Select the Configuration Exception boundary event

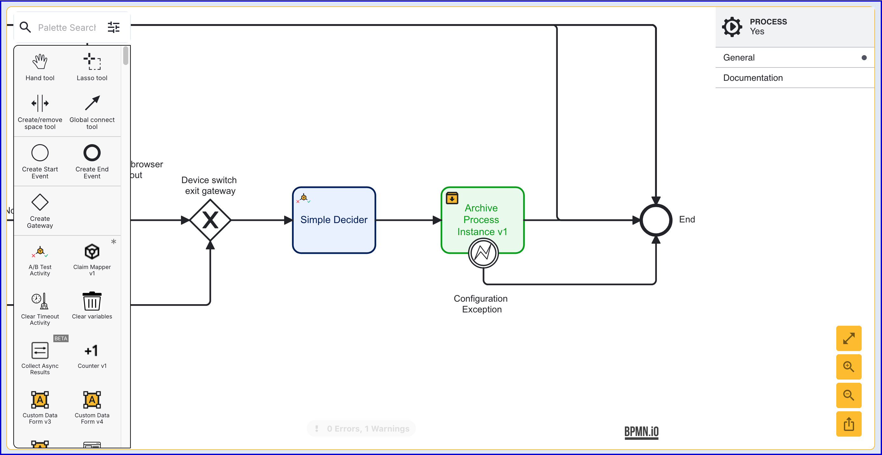tap(483, 253)
